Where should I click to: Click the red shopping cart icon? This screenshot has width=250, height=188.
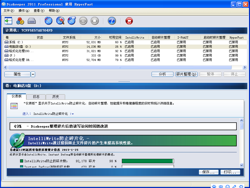click(x=129, y=21)
